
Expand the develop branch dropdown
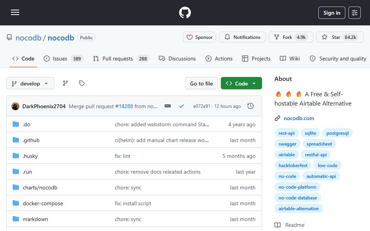(x=30, y=84)
